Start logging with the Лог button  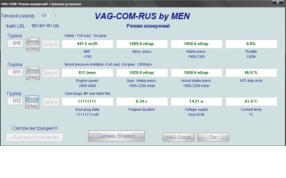(x=213, y=137)
